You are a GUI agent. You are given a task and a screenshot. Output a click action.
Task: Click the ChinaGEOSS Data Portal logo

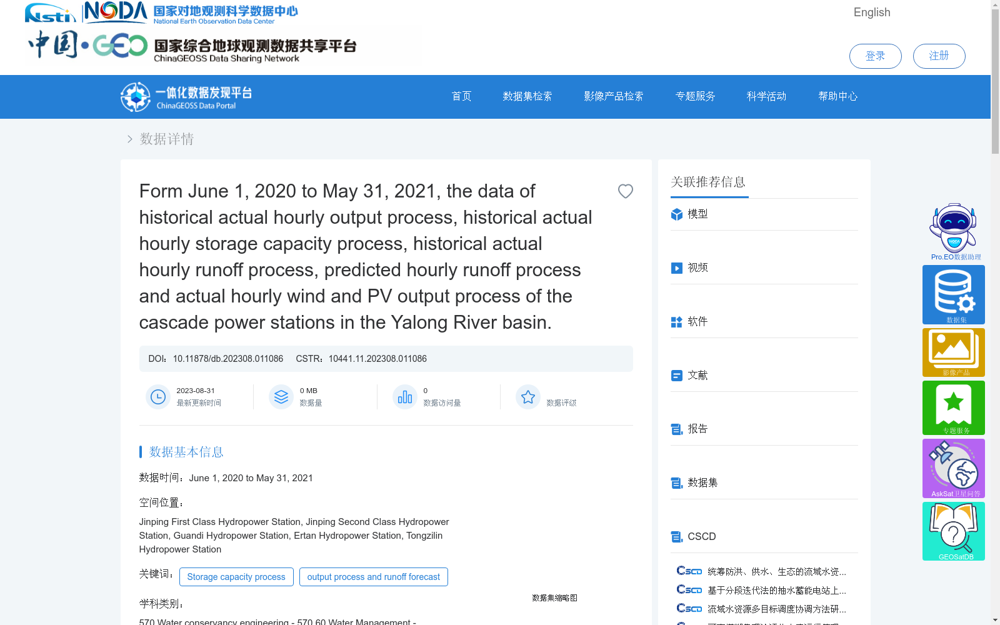click(186, 97)
